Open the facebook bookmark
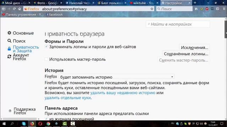 [54, 14]
